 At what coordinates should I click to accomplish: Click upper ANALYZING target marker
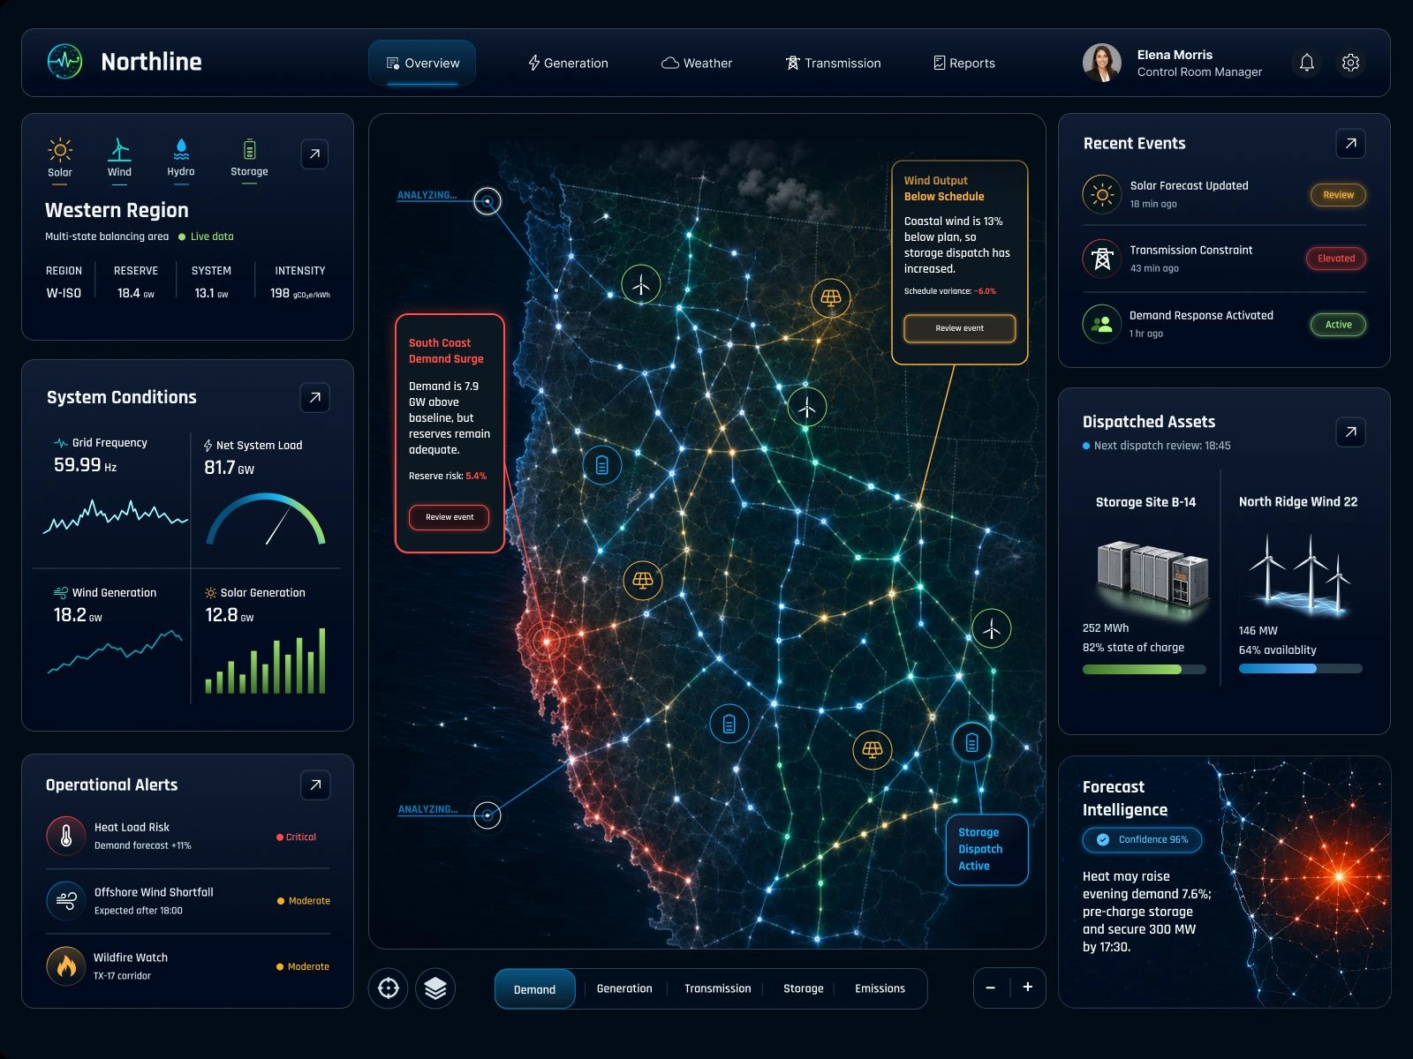[x=487, y=201]
